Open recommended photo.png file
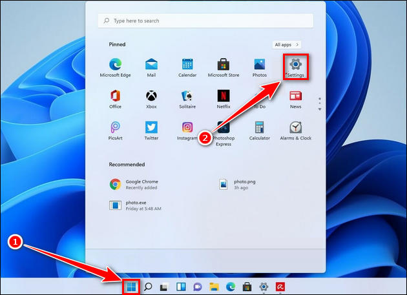 238,185
